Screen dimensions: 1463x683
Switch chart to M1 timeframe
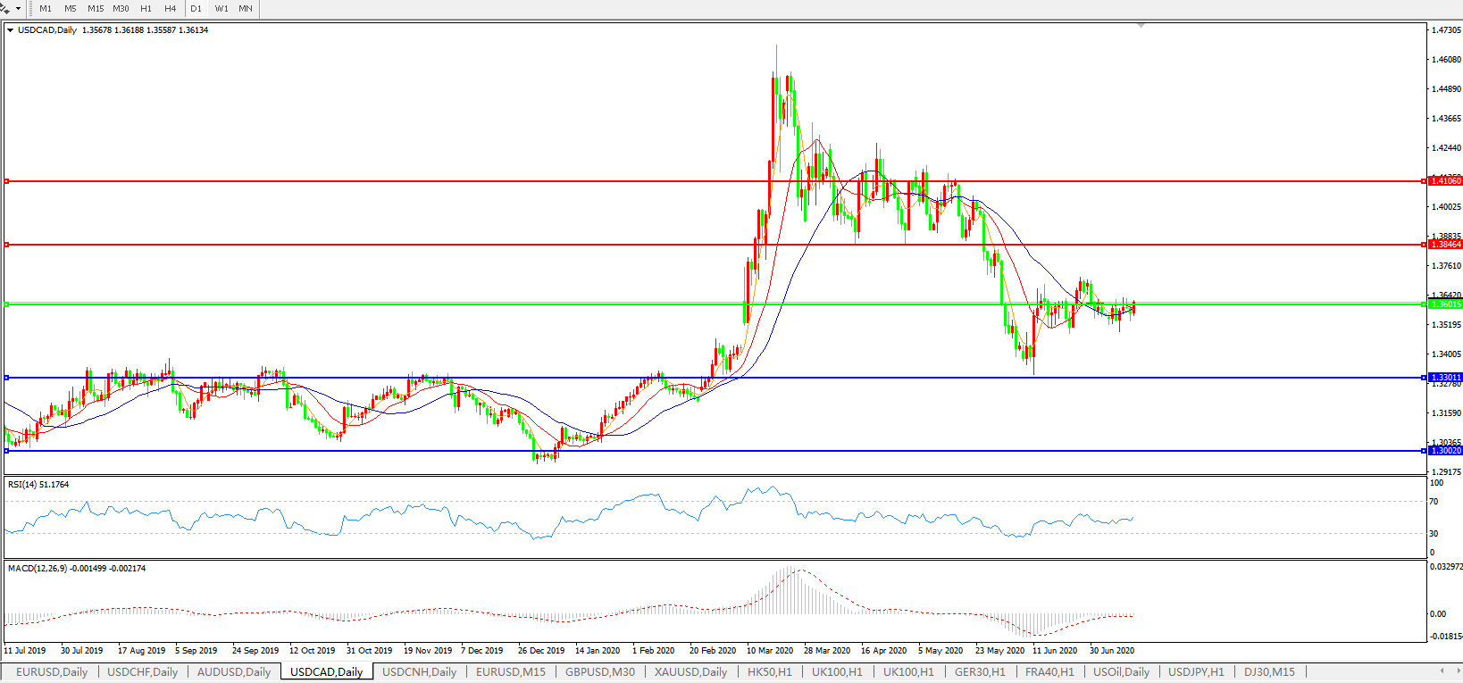[46, 9]
